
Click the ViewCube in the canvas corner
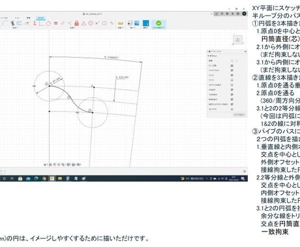237,40
